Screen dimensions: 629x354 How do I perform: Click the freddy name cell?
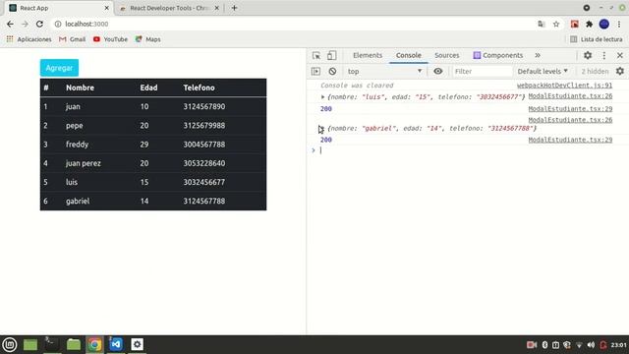(77, 145)
